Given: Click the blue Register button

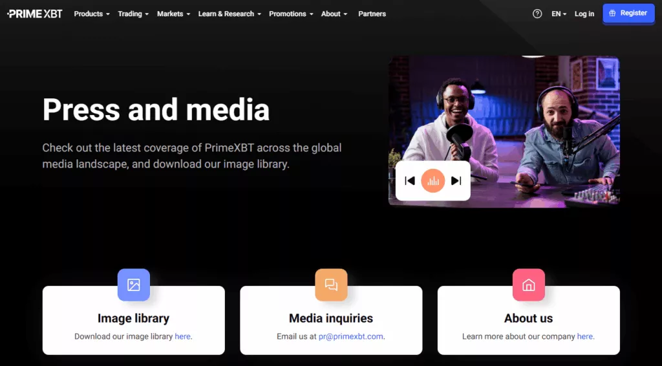Looking at the screenshot, I should click(x=628, y=14).
